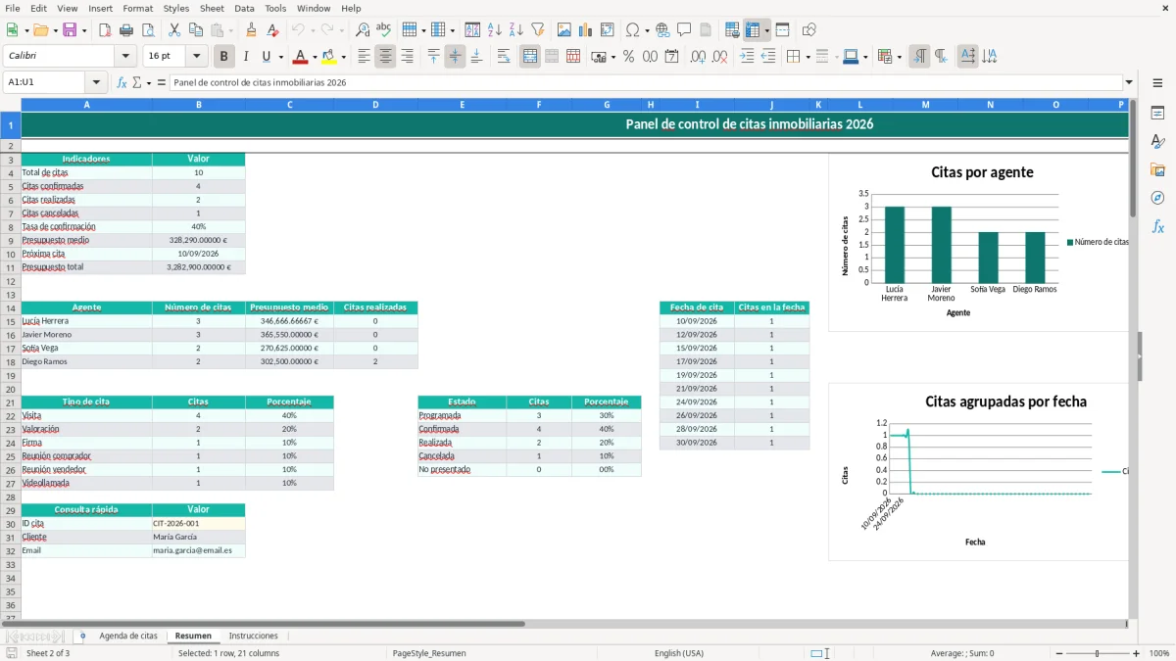Switch to Agenda de citas sheet tab
Screen dimensions: 1176x661
click(128, 636)
